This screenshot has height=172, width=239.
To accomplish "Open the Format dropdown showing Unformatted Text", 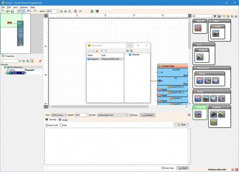I will [x=127, y=115].
